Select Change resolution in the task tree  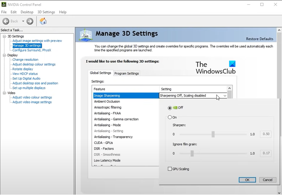click(x=25, y=60)
